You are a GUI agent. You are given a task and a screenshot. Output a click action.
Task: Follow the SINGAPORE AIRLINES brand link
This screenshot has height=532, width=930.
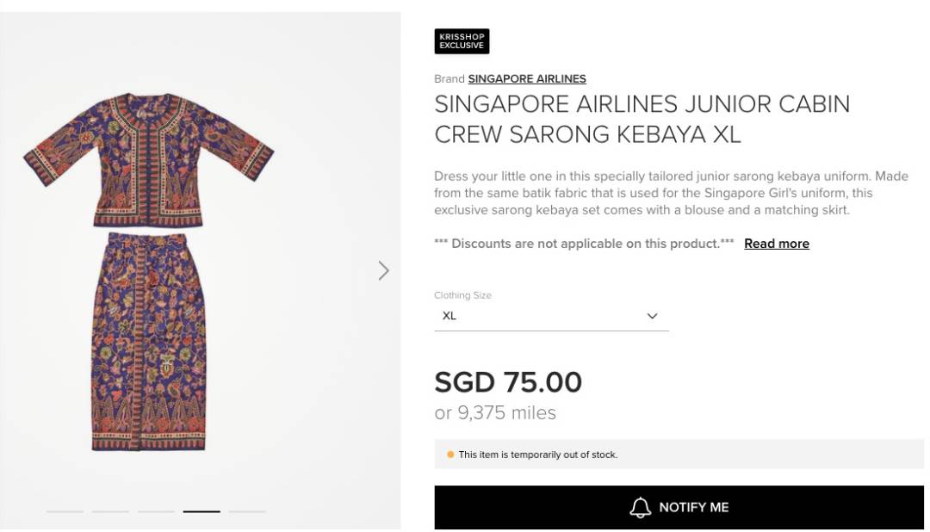[x=527, y=79]
